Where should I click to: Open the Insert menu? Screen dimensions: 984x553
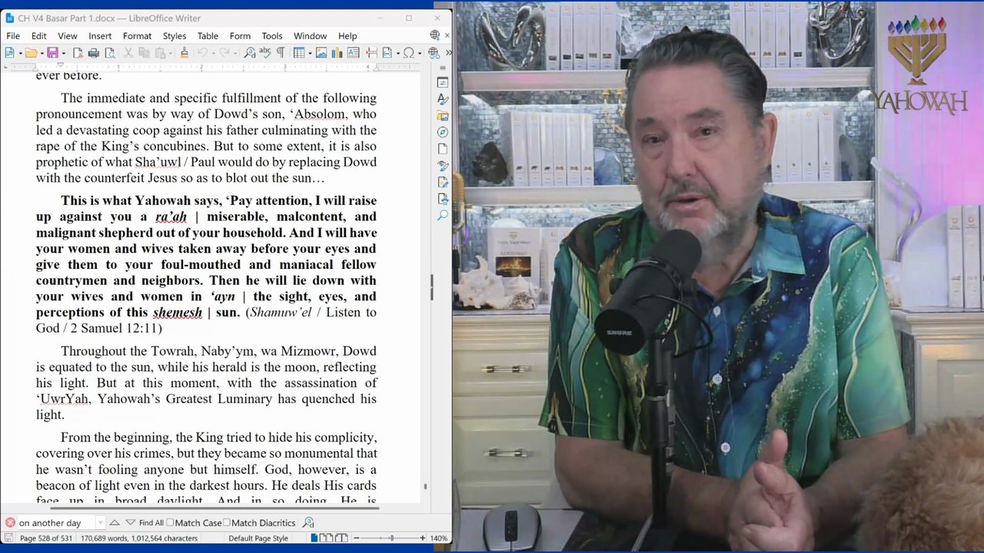pos(100,36)
